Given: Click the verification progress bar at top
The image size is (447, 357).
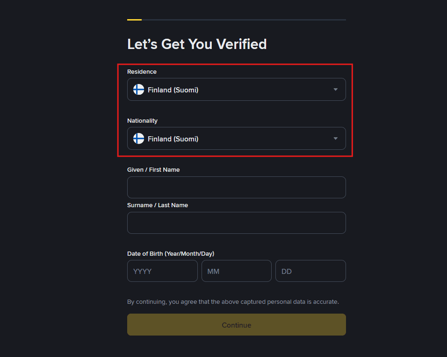Looking at the screenshot, I should pyautogui.click(x=236, y=20).
